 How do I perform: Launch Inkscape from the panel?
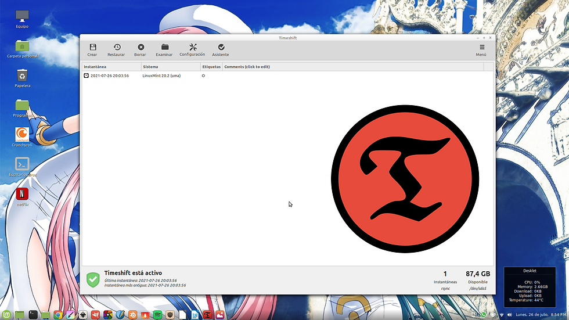click(x=82, y=315)
